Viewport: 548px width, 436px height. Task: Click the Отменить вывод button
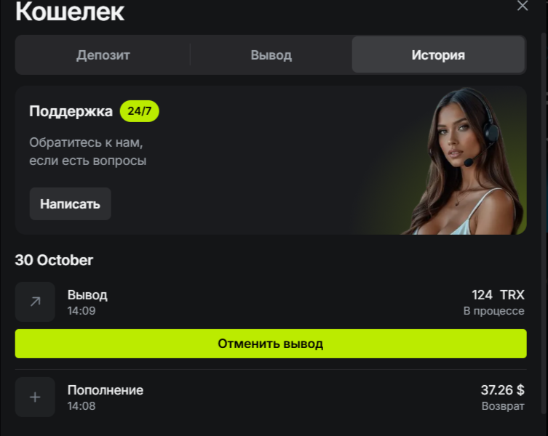tap(271, 344)
